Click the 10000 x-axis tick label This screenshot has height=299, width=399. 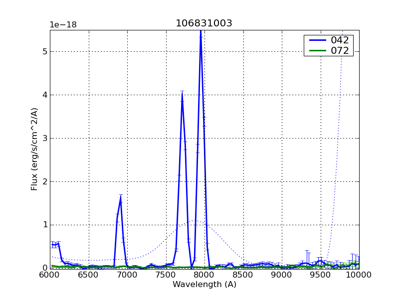[x=358, y=275]
